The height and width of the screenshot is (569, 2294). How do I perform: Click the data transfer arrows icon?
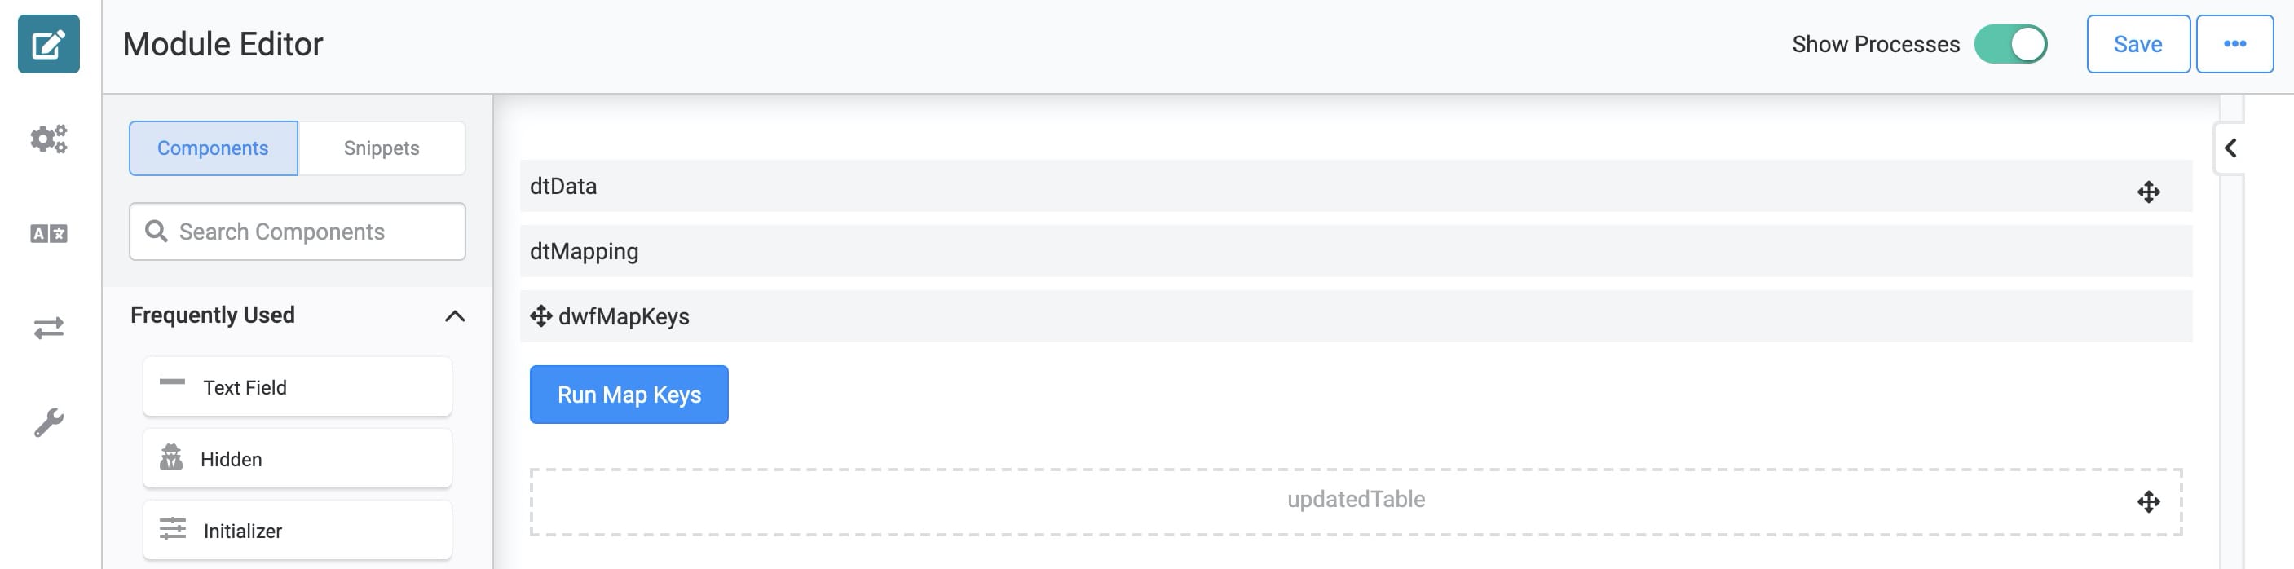point(48,328)
